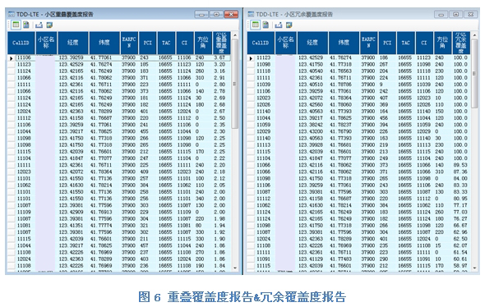Click PCI 457 cell in overlap coverage report
Image resolution: width=485 pixels, height=307 pixels.
tap(144, 245)
